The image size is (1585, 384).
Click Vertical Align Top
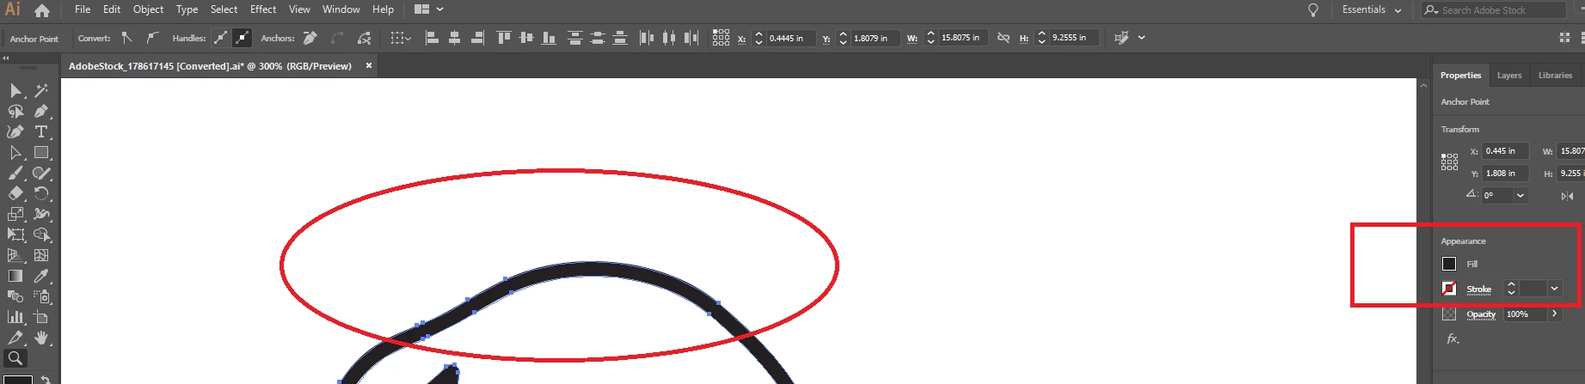pos(504,38)
